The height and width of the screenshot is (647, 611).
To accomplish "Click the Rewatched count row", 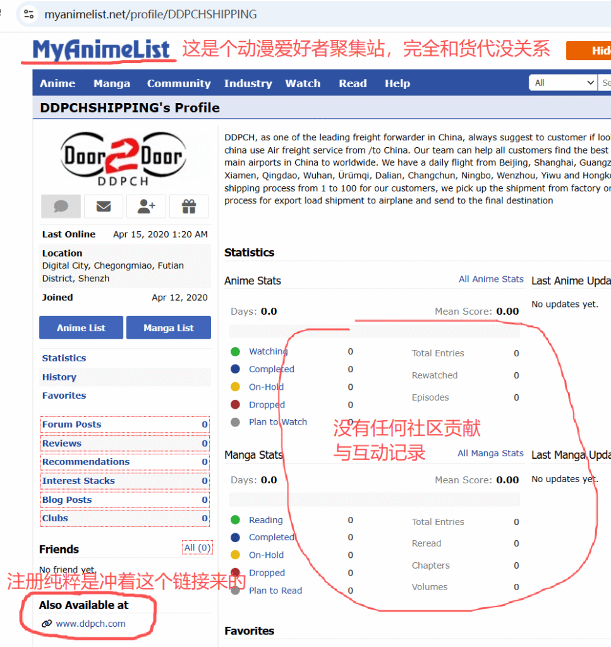I will pos(466,375).
